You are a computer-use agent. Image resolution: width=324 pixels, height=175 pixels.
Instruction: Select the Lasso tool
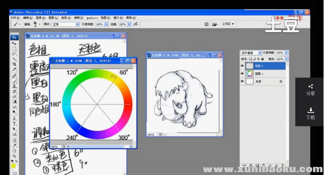(14, 54)
